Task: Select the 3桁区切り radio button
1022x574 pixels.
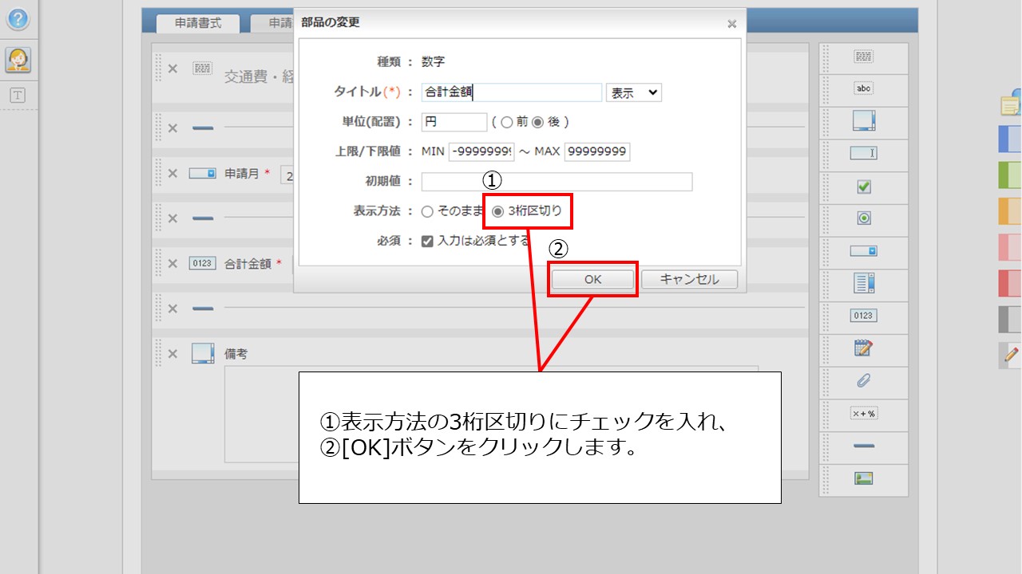Action: coord(497,212)
